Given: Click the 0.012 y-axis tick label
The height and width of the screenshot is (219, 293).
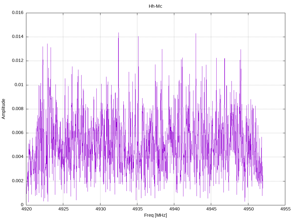Looking at the screenshot, I should coord(18,61).
